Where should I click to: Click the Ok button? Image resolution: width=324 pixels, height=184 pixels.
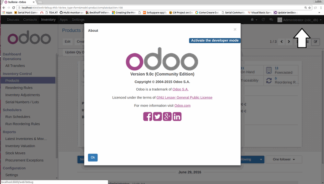(x=93, y=157)
